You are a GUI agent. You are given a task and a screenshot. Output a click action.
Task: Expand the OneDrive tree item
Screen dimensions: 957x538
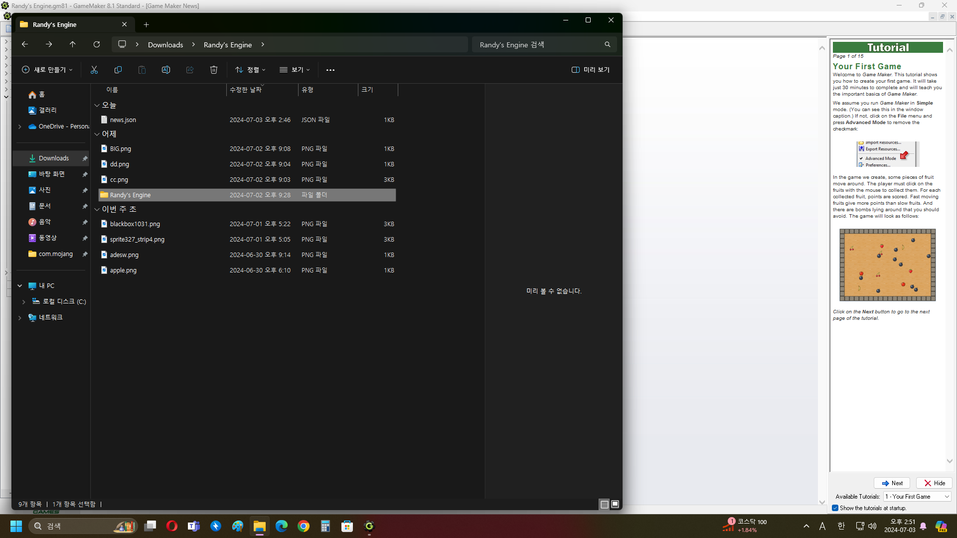(19, 127)
